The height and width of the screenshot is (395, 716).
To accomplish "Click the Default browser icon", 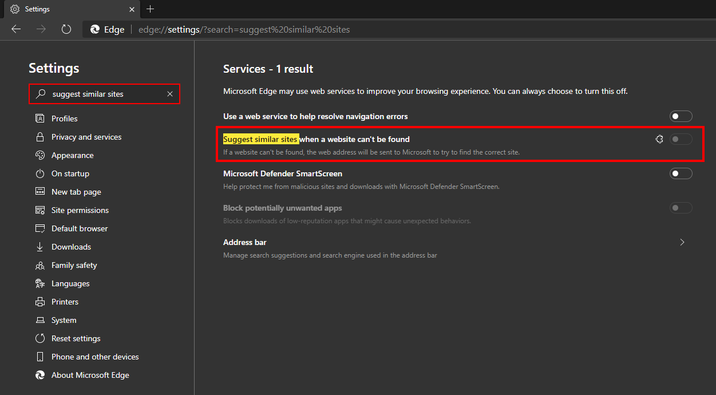I will [x=40, y=228].
